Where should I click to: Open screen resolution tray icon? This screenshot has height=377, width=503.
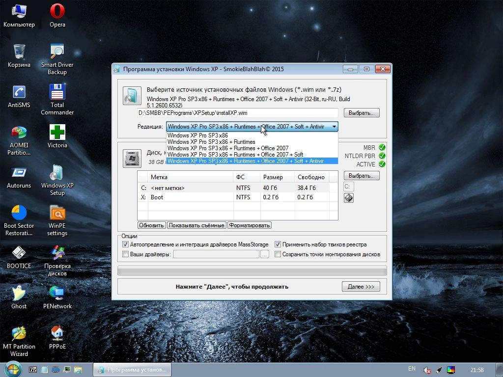point(451,370)
